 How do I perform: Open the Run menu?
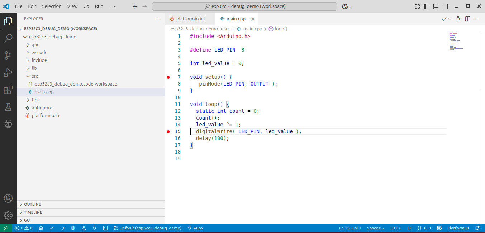pyautogui.click(x=99, y=6)
